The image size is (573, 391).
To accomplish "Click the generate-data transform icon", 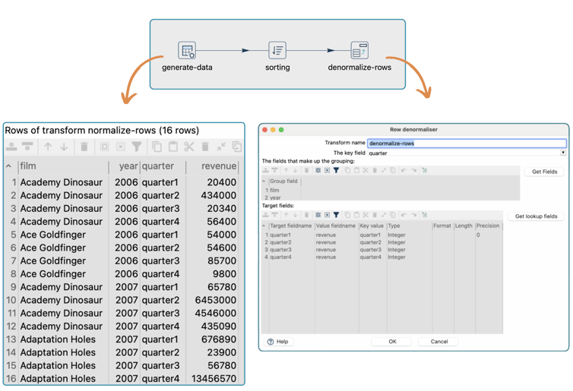I will pos(187,51).
